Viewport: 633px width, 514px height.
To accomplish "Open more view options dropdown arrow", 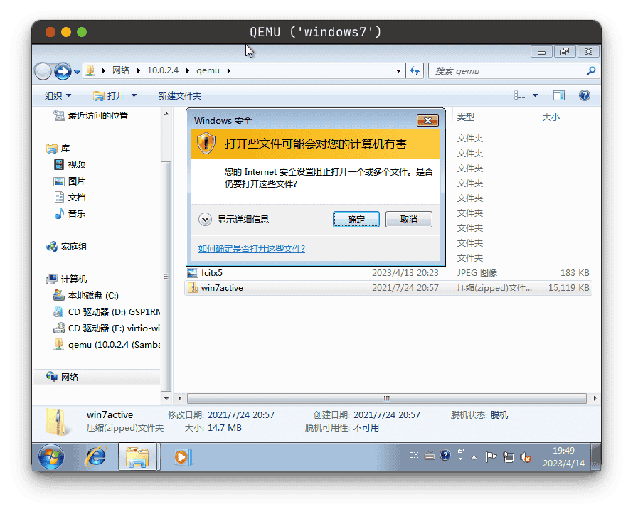I will point(535,95).
